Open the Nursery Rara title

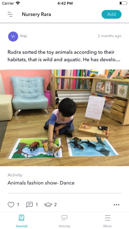(36, 14)
